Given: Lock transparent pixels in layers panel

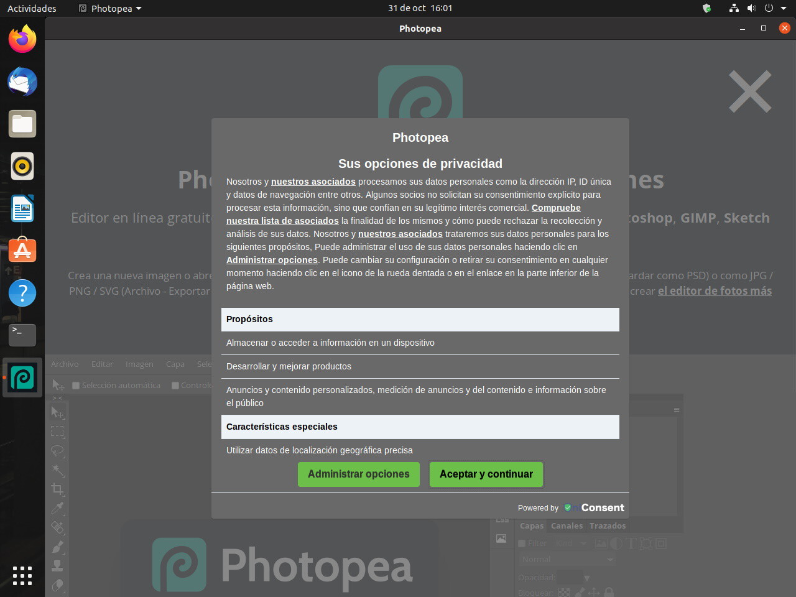Looking at the screenshot, I should [x=563, y=593].
